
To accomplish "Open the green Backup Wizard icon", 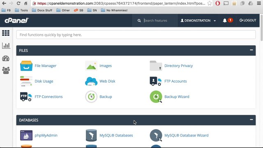I will coord(156,97).
